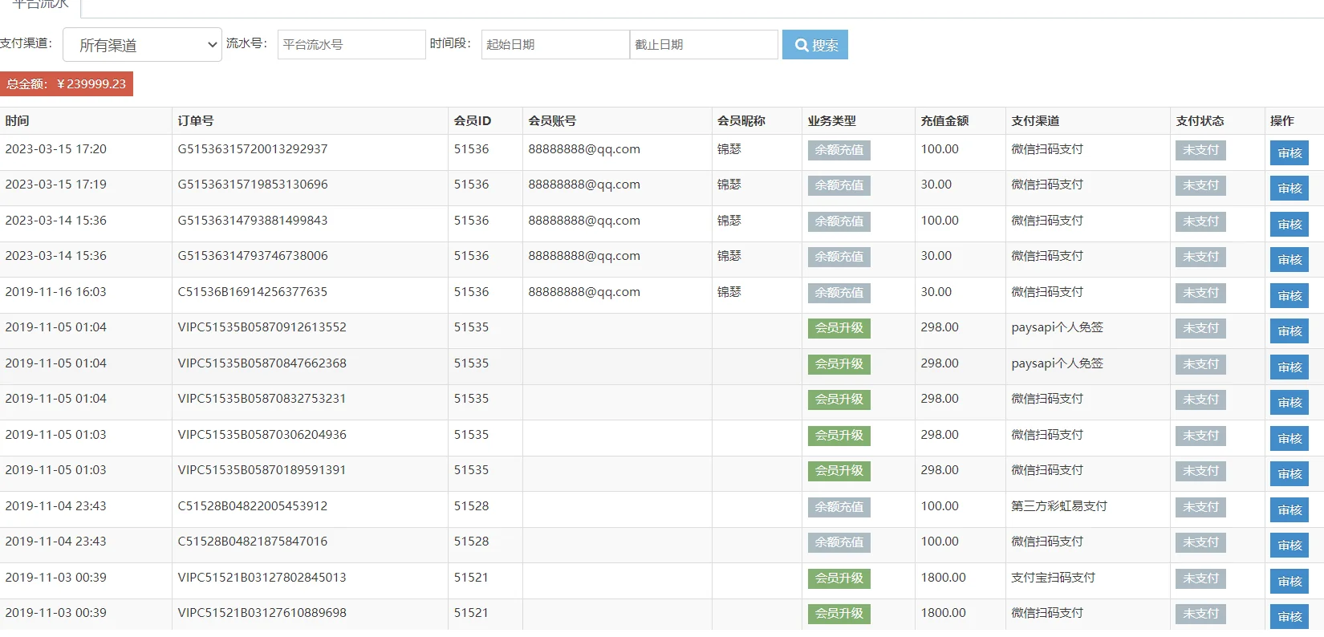Click the red 总金额 total amount badge
This screenshot has height=637, width=1324.
point(67,84)
